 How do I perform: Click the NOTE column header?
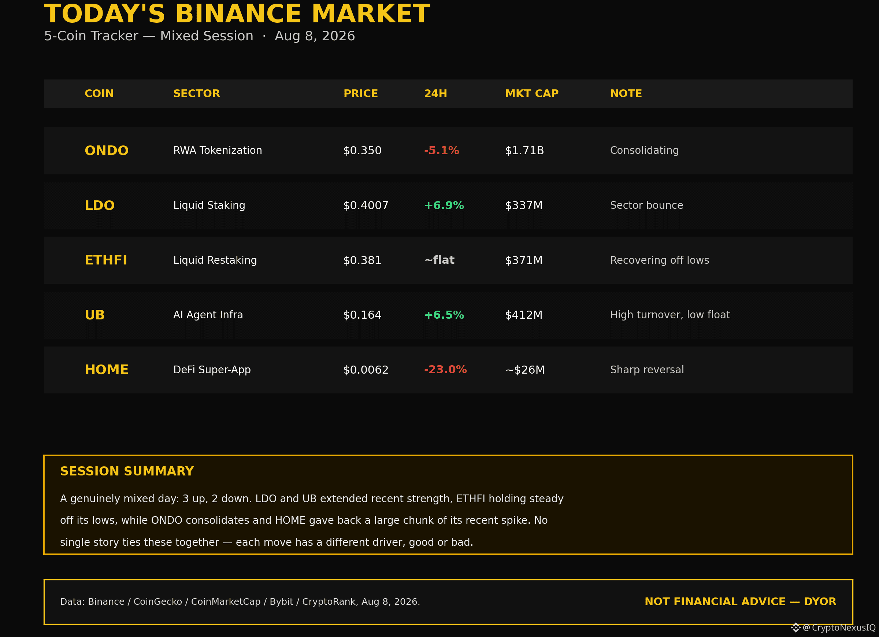626,94
